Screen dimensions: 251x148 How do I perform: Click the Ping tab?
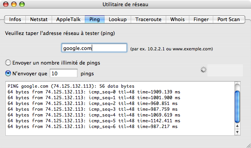click(x=94, y=19)
